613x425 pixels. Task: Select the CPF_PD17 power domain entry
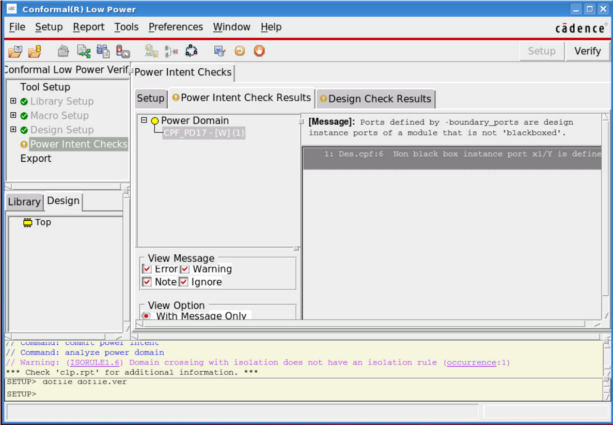[204, 133]
